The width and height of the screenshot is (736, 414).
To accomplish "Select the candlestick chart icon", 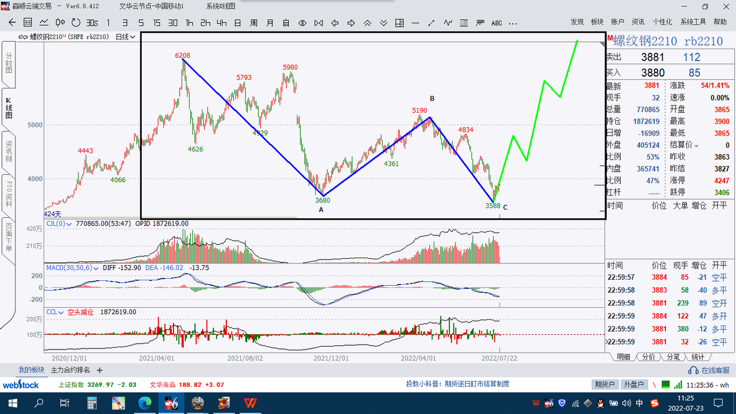I will tap(60, 23).
